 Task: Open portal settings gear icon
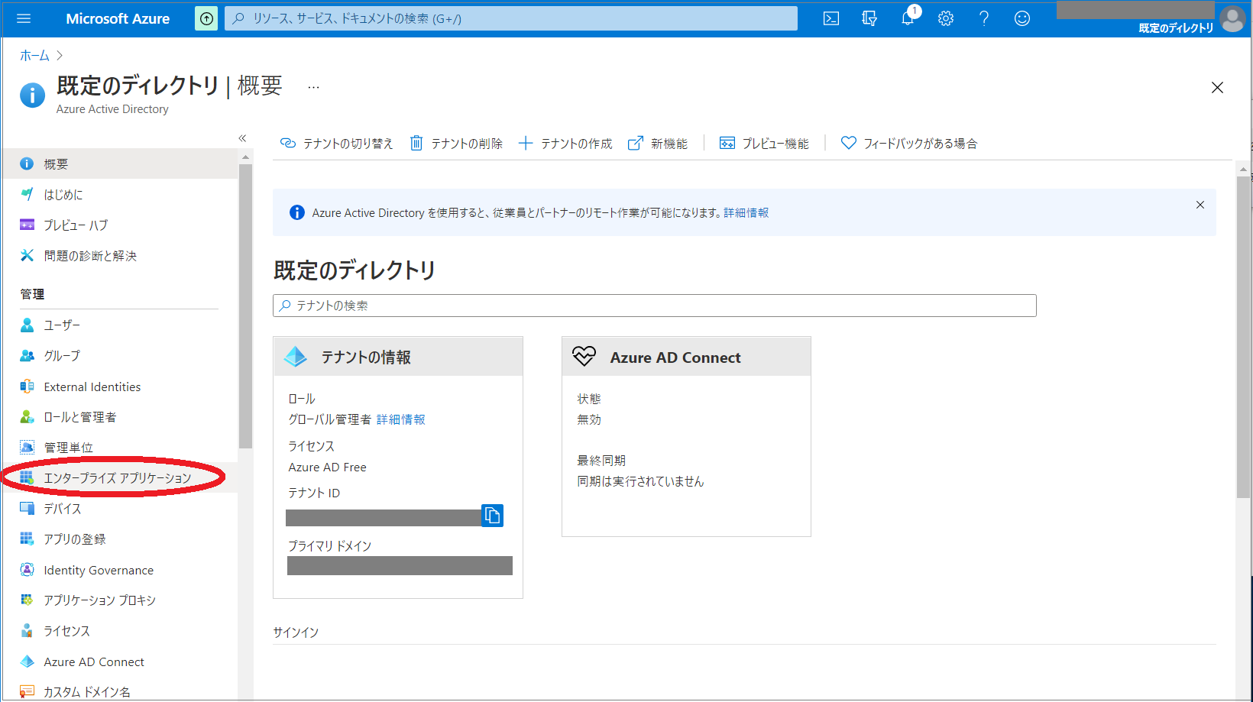[x=945, y=18]
